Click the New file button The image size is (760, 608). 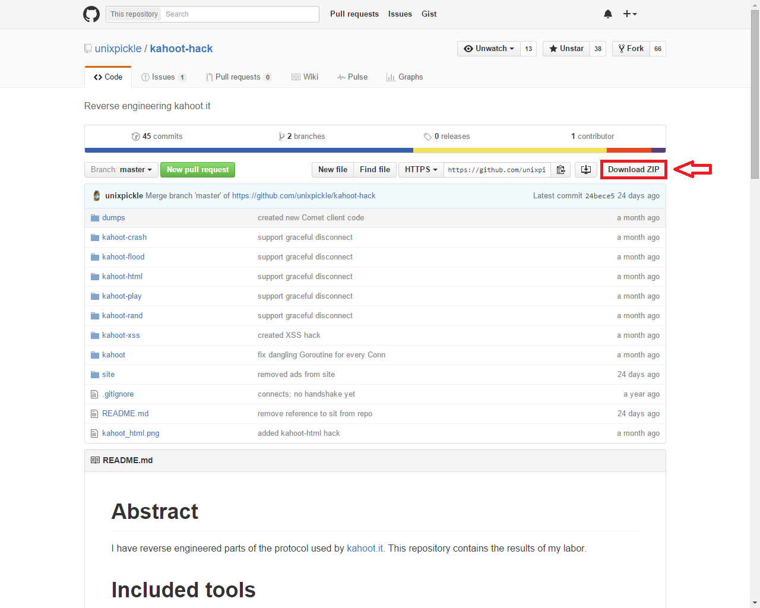pos(332,170)
